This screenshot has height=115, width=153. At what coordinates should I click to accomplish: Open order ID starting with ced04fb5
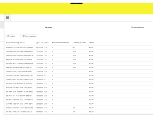pyautogui.click(x=20, y=104)
